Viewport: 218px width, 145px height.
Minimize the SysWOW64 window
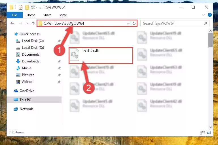(181, 7)
